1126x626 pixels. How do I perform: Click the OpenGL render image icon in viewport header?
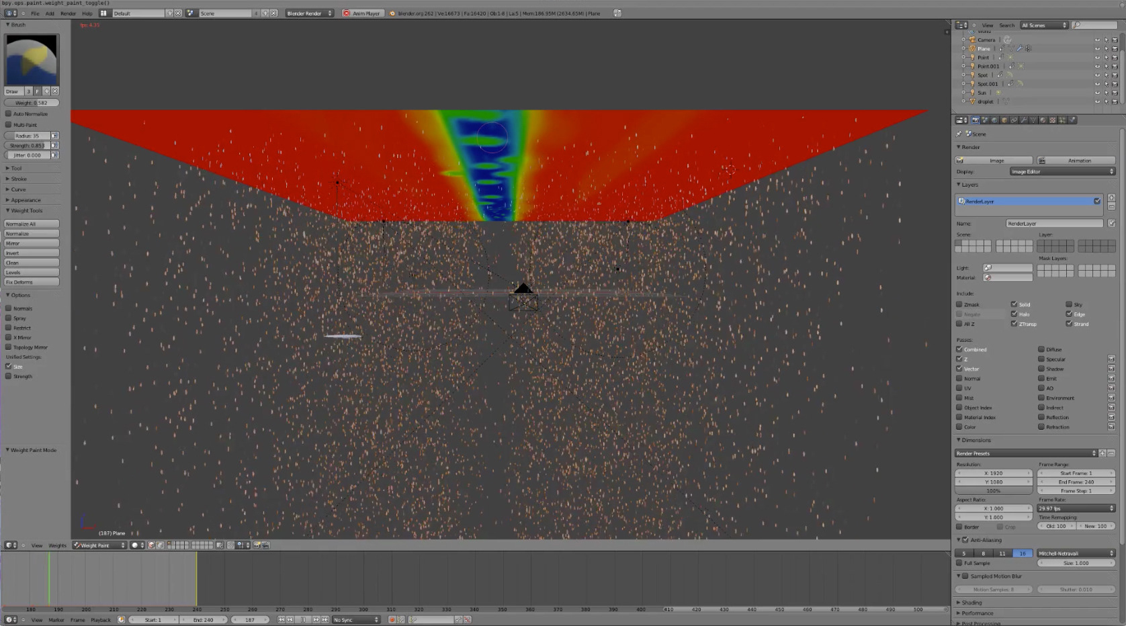[257, 545]
